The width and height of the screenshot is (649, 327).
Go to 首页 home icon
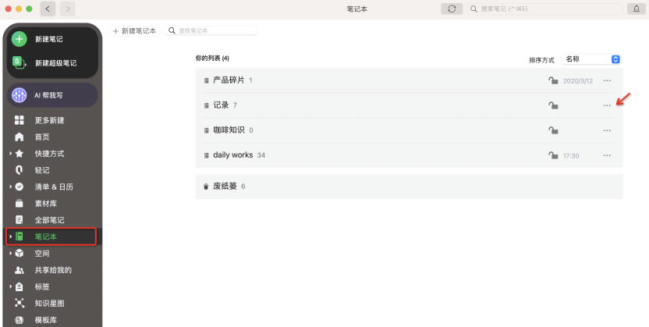[x=19, y=137]
